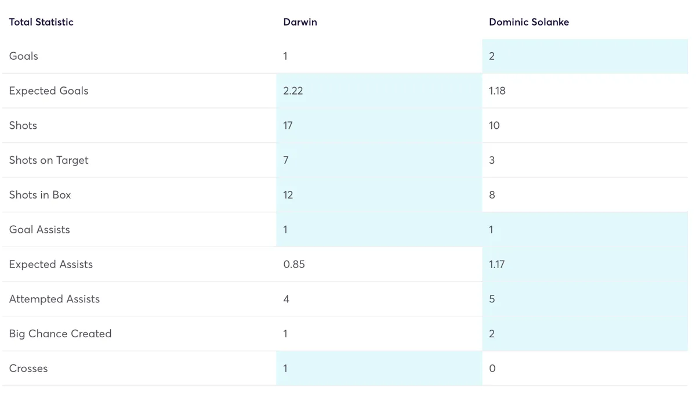Select Darwin's Goal Assists value
Viewport: 696px width, 397px height.
(x=285, y=230)
